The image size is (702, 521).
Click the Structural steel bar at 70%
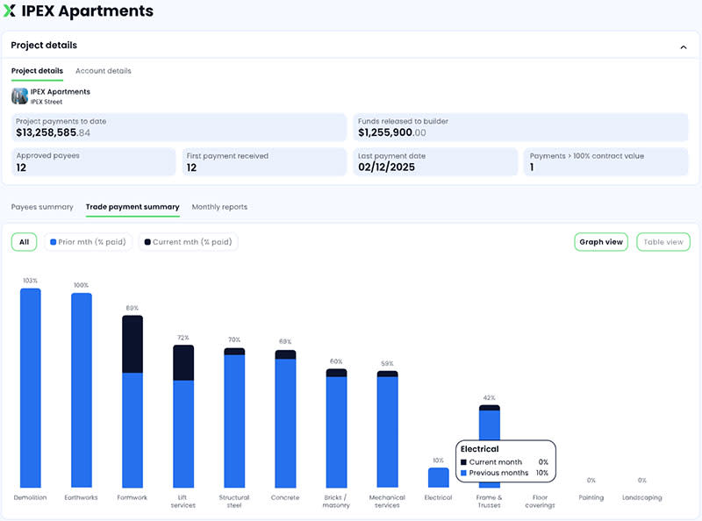pyautogui.click(x=234, y=418)
